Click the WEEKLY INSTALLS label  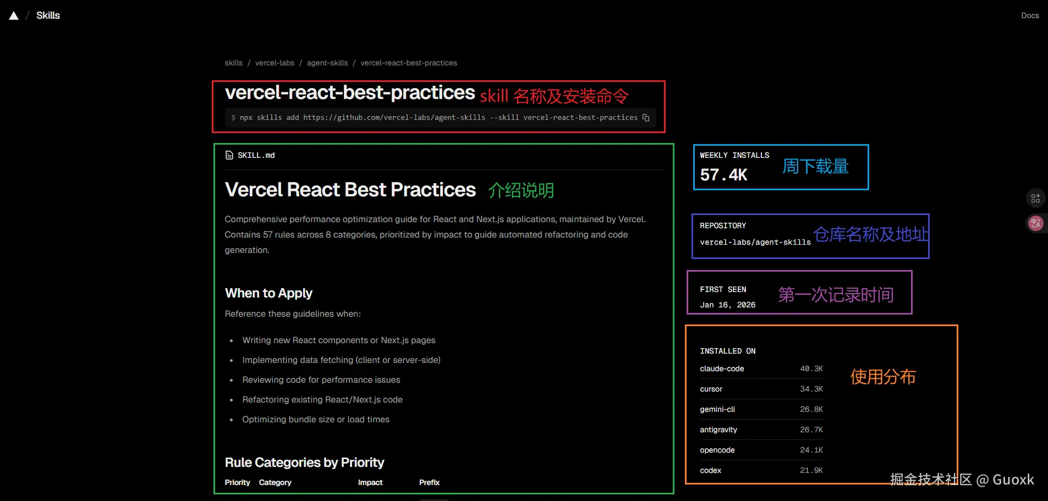point(734,155)
